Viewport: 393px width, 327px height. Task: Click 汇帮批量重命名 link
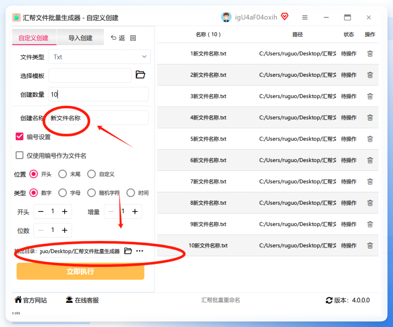(221, 300)
